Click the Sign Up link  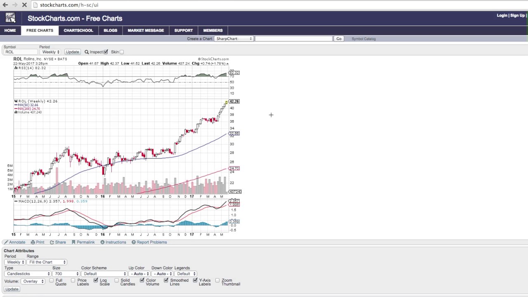517,15
